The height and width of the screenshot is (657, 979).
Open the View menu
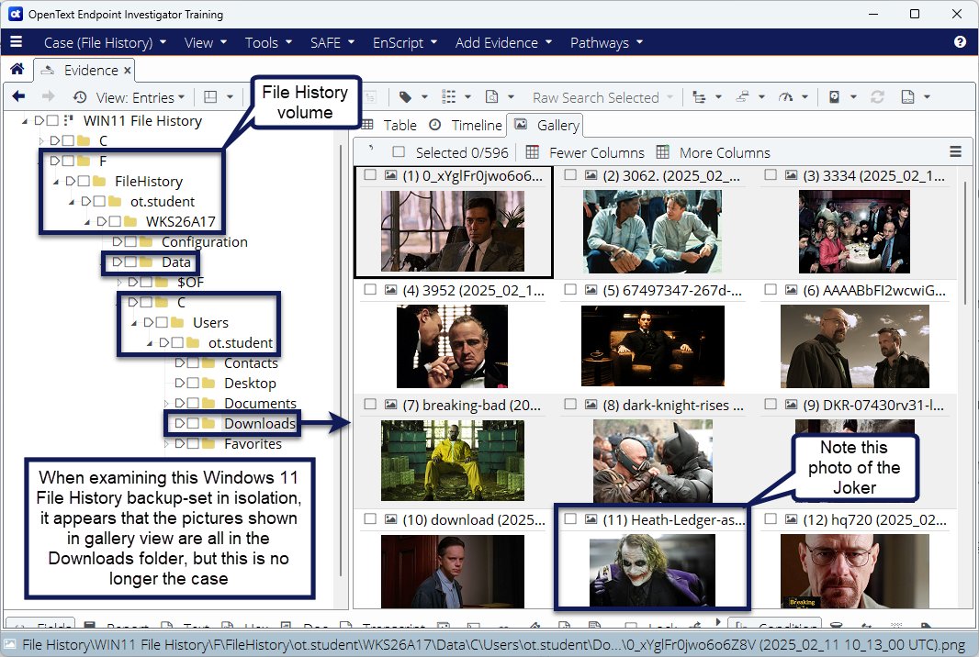click(206, 42)
